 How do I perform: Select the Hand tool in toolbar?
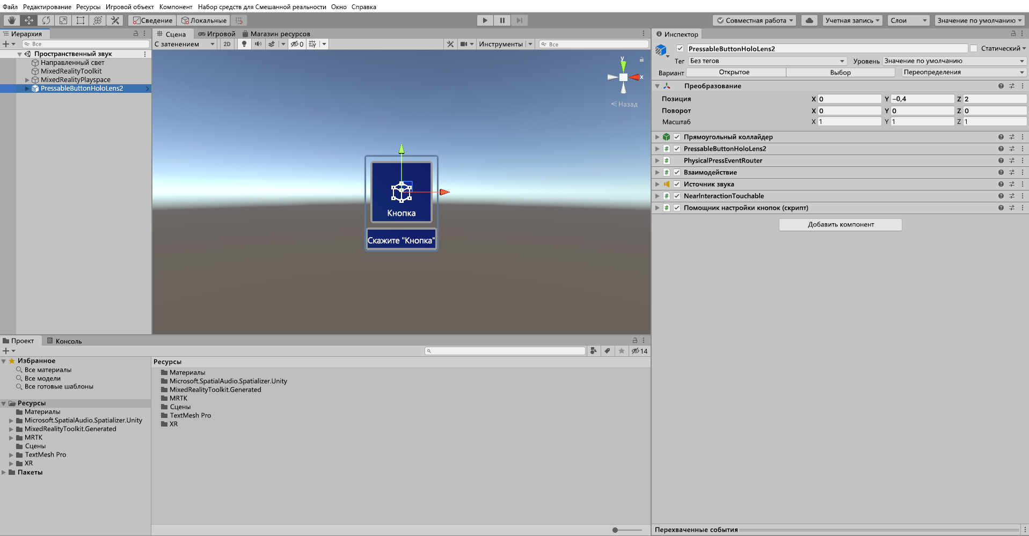[11, 20]
